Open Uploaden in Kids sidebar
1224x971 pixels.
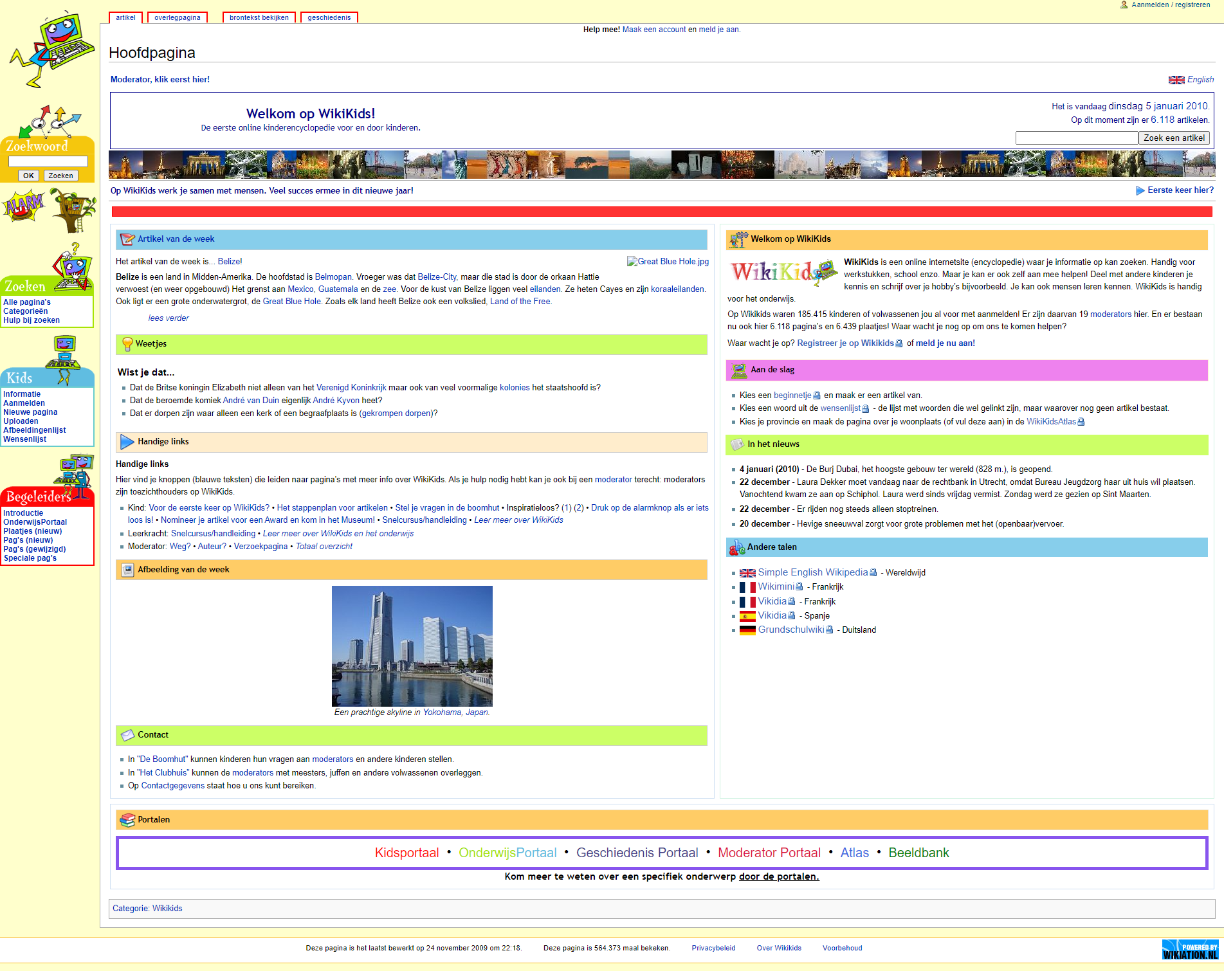click(21, 421)
